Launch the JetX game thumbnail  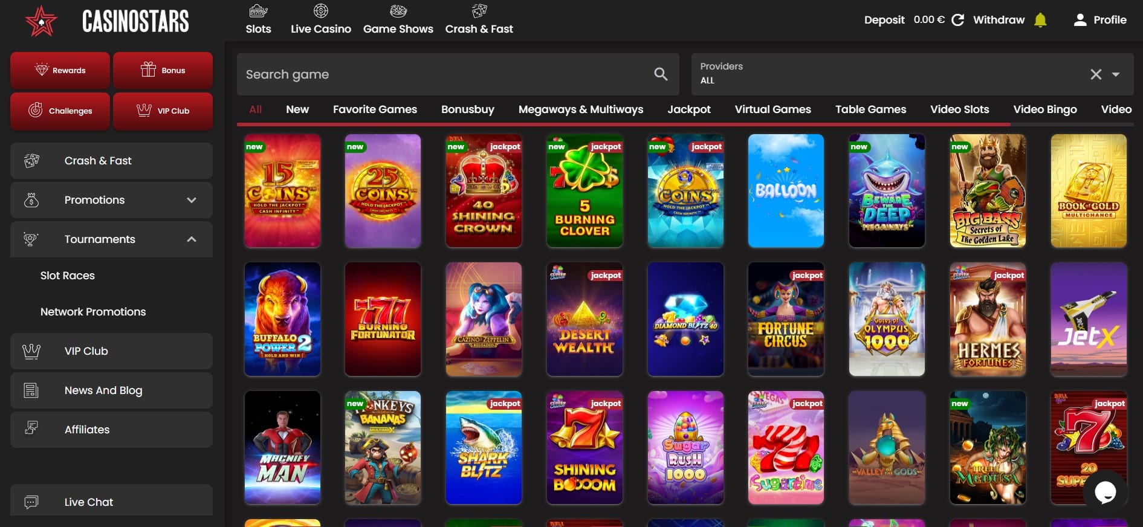click(x=1088, y=319)
